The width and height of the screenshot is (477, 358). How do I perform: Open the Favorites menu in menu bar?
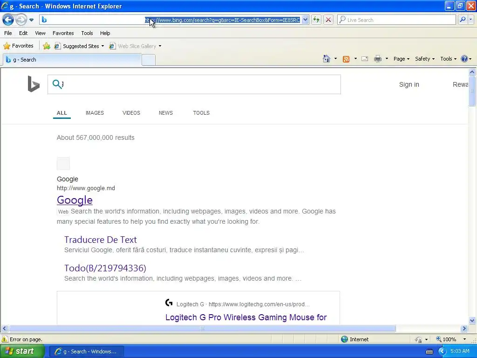tap(63, 33)
